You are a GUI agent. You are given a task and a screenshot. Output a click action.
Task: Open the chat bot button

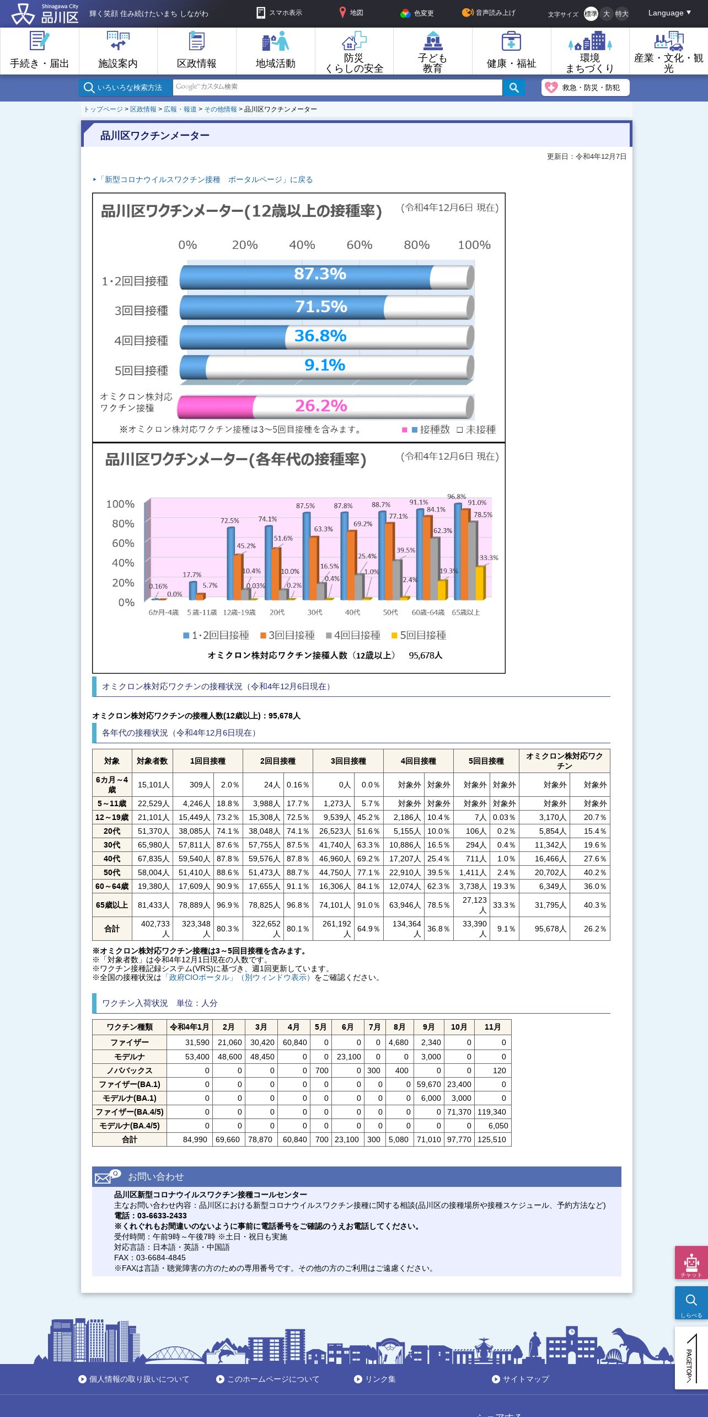click(x=691, y=1262)
